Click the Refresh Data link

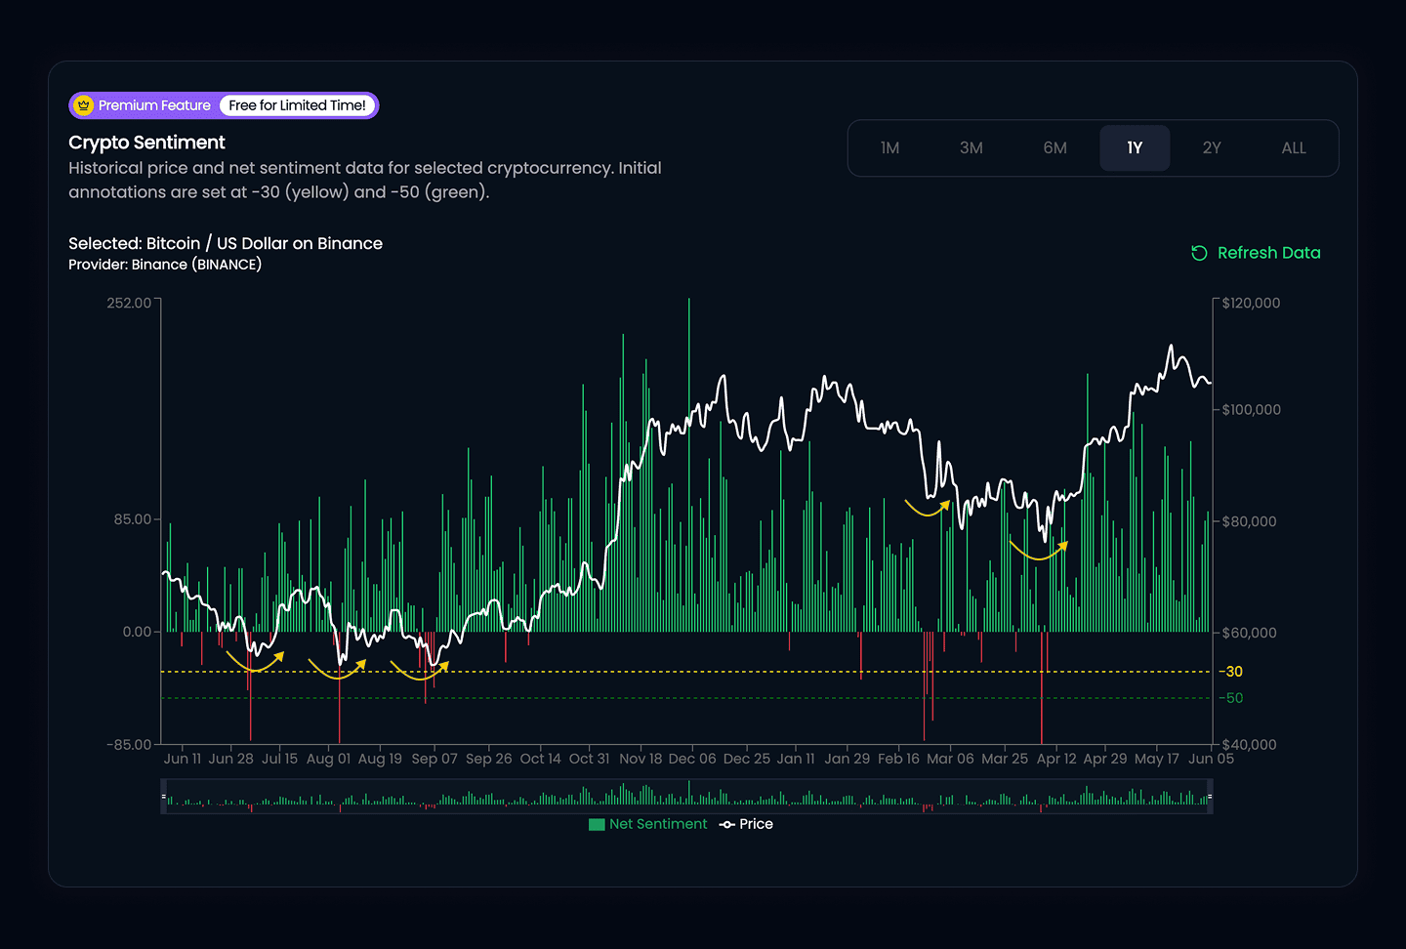pos(1268,253)
